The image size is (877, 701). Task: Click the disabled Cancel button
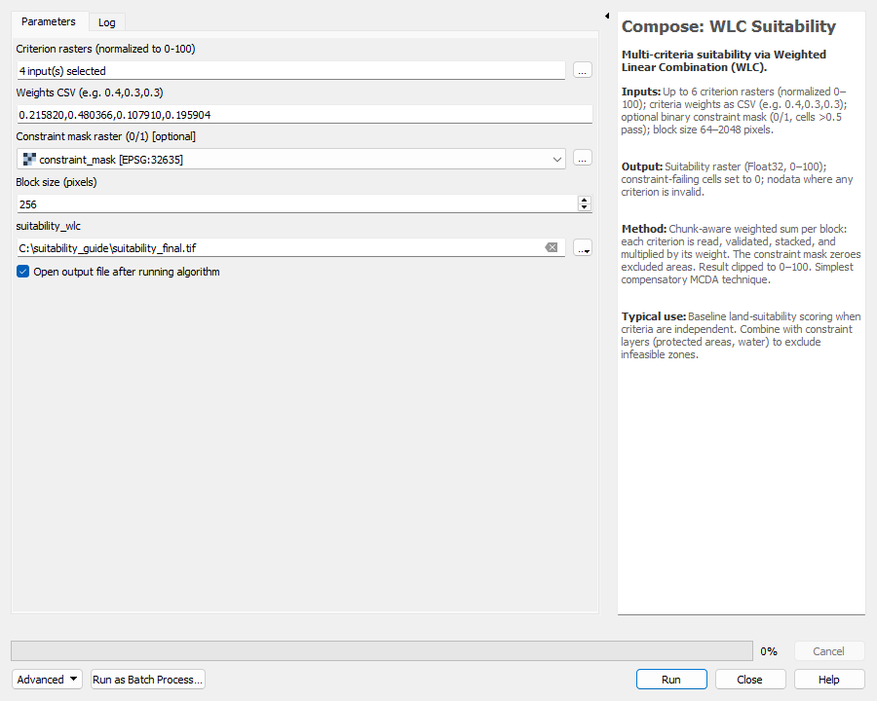(x=828, y=651)
